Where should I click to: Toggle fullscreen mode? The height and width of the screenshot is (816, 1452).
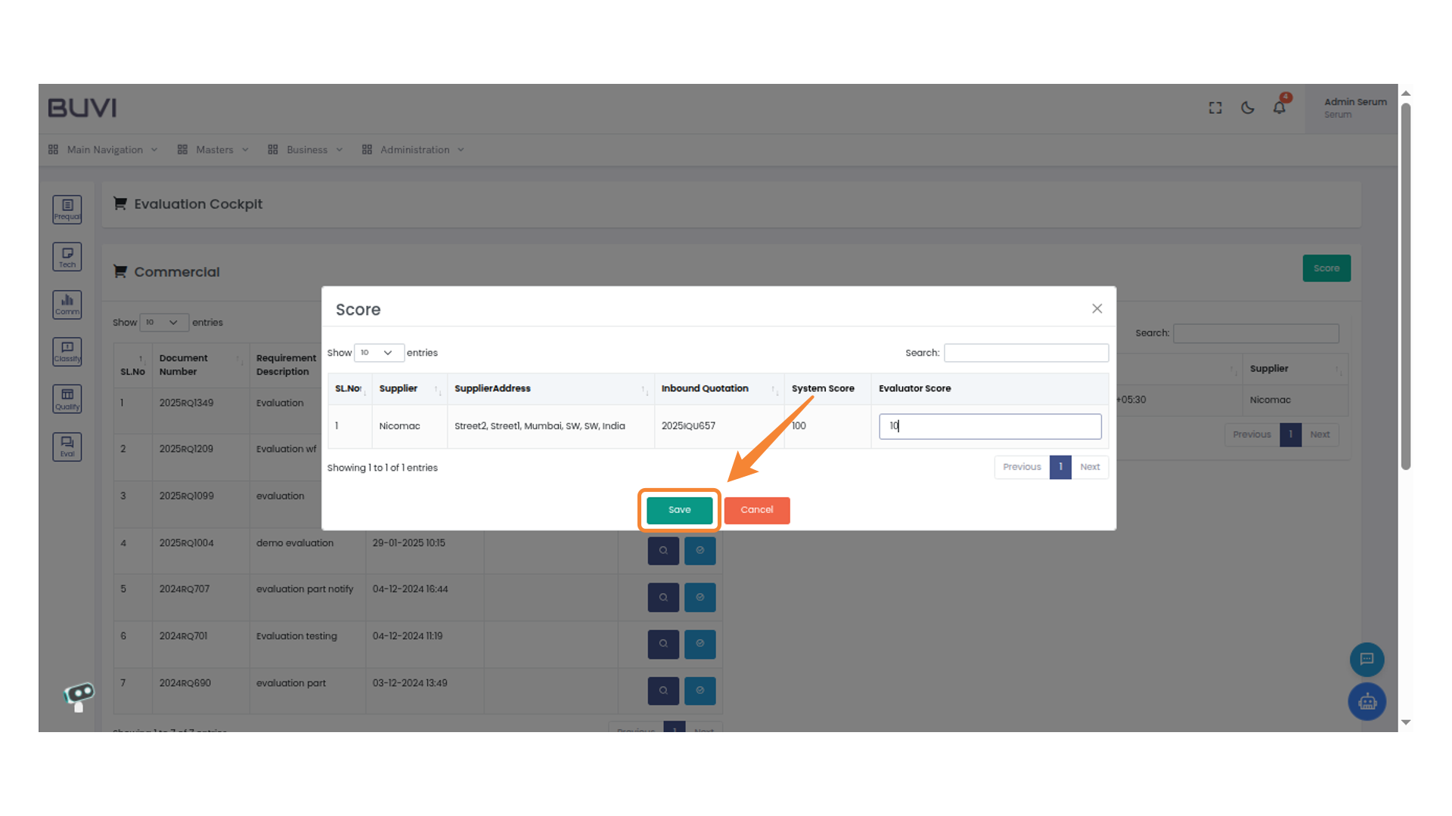pos(1215,107)
